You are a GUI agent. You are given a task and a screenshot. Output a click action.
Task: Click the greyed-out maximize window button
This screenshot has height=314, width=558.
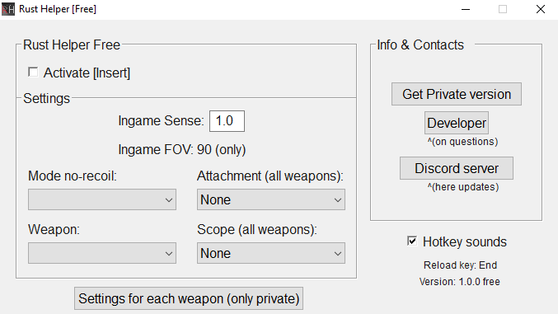(x=503, y=9)
